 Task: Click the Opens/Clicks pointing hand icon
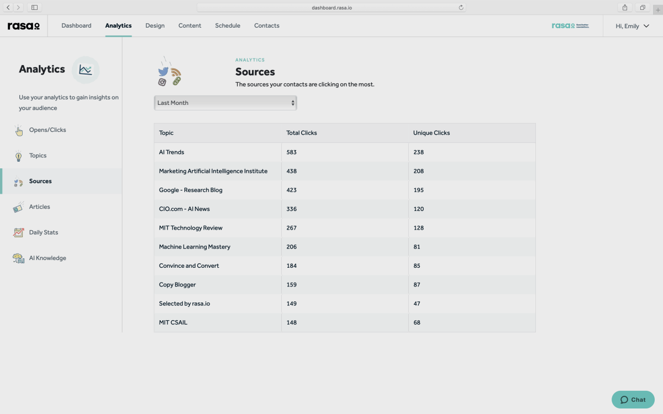(19, 130)
